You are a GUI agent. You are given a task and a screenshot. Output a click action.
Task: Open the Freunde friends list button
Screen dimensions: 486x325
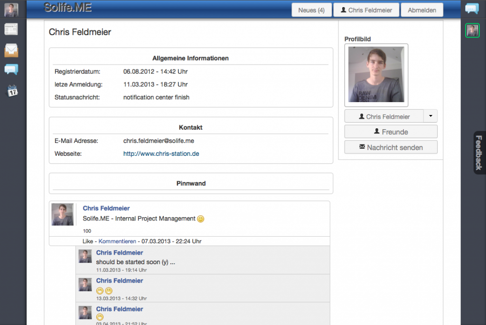(391, 132)
